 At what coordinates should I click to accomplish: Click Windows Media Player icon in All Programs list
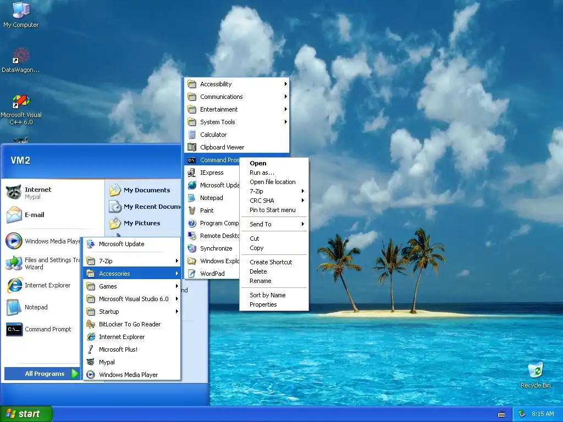tap(91, 375)
